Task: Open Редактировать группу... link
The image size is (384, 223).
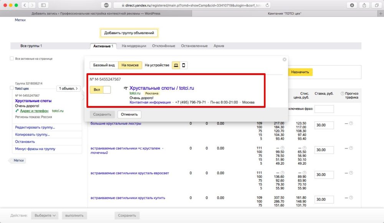Action: [x=35, y=127]
